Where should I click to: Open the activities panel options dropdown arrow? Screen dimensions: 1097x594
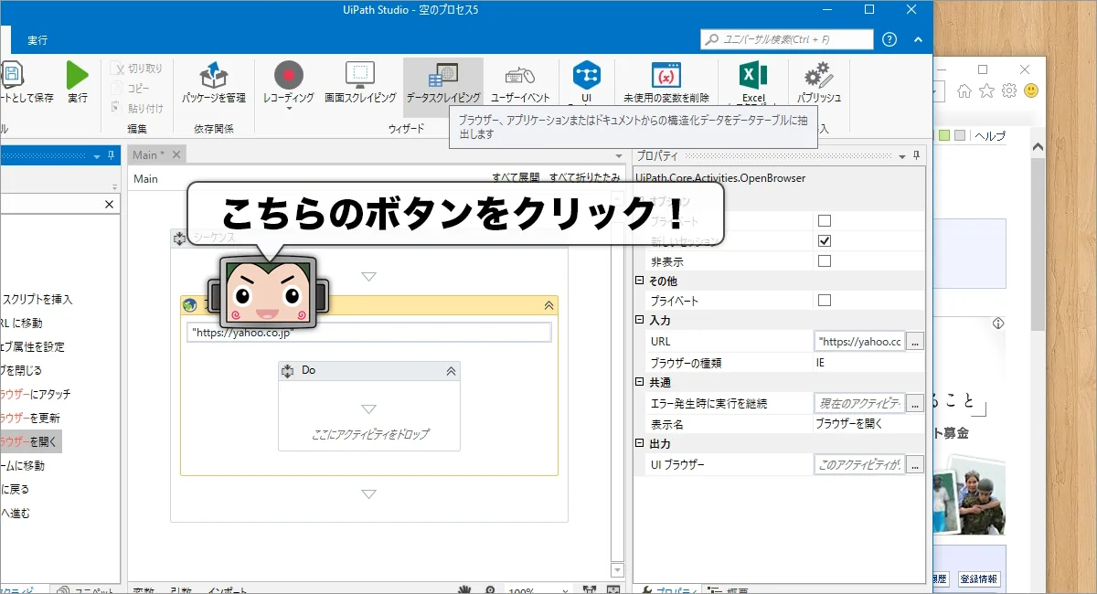[97, 156]
